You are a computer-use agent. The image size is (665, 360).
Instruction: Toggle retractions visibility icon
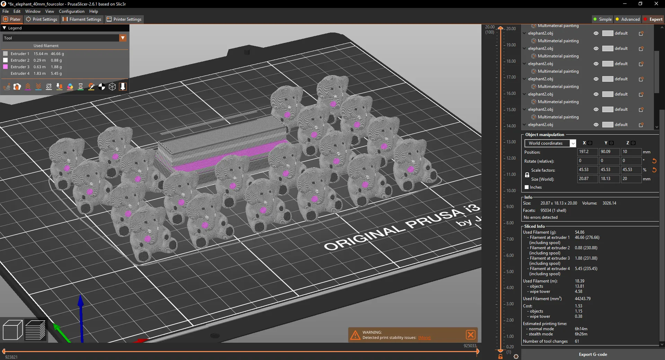coord(28,87)
